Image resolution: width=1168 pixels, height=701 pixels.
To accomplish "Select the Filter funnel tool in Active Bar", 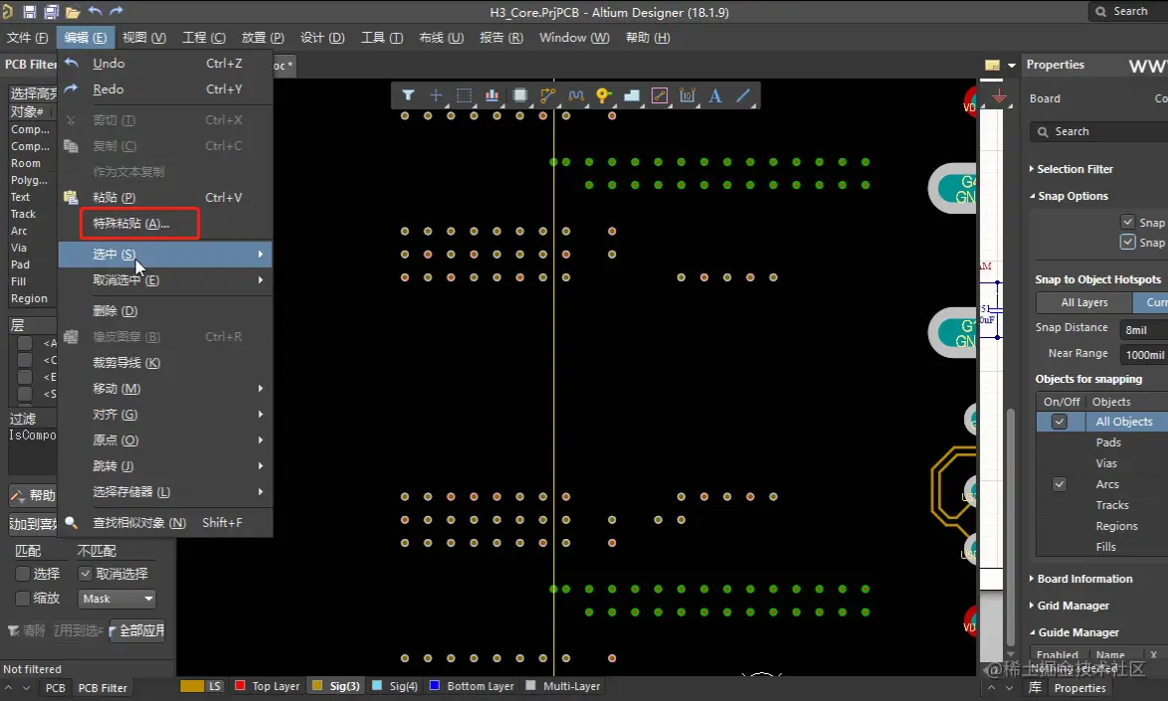I will (408, 95).
